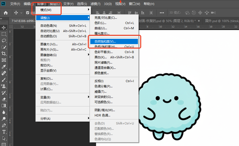Toggle the auto-select checkbox in options bar
The height and width of the screenshot is (146, 239).
(28, 13)
